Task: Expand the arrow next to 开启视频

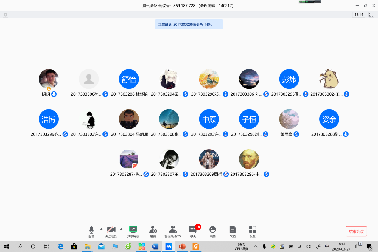Action: (x=121, y=229)
